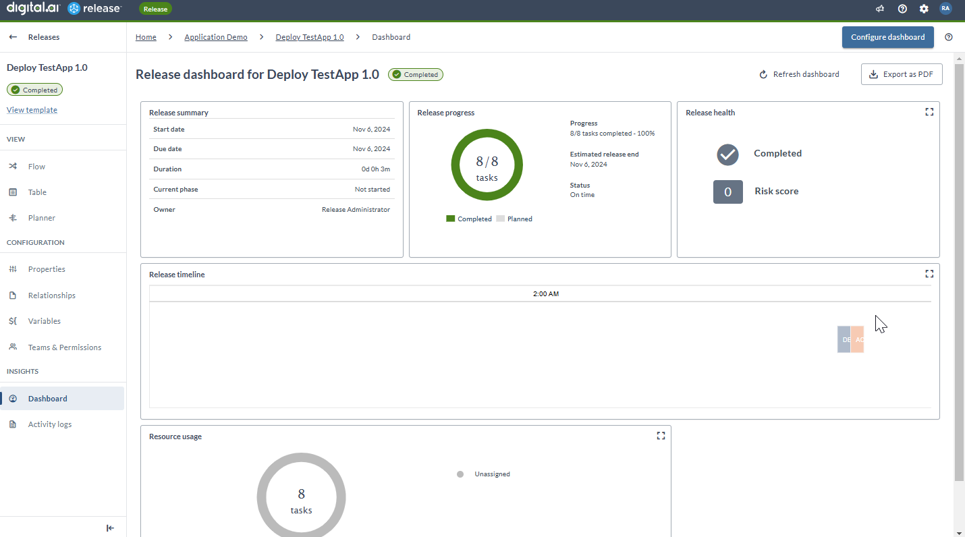965x537 pixels.
Task: Collapse the sidebar with the arrow icon
Action: [x=111, y=528]
